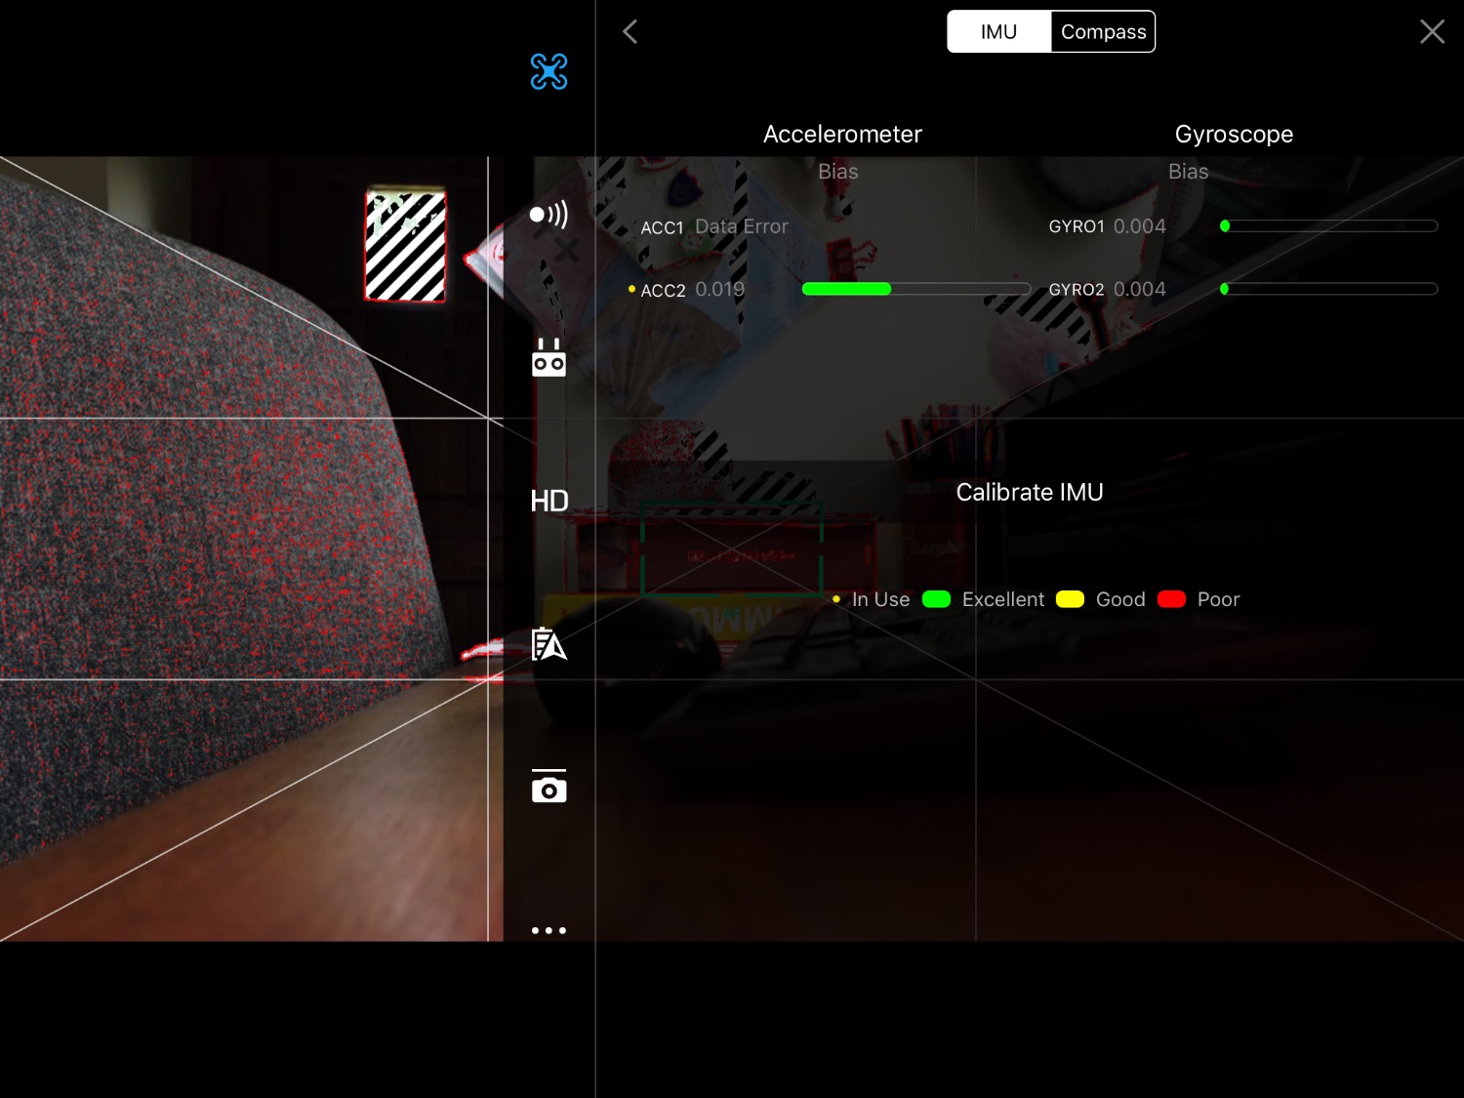1464x1098 pixels.
Task: Open visual navigation sensor settings icon
Action: coord(549,215)
